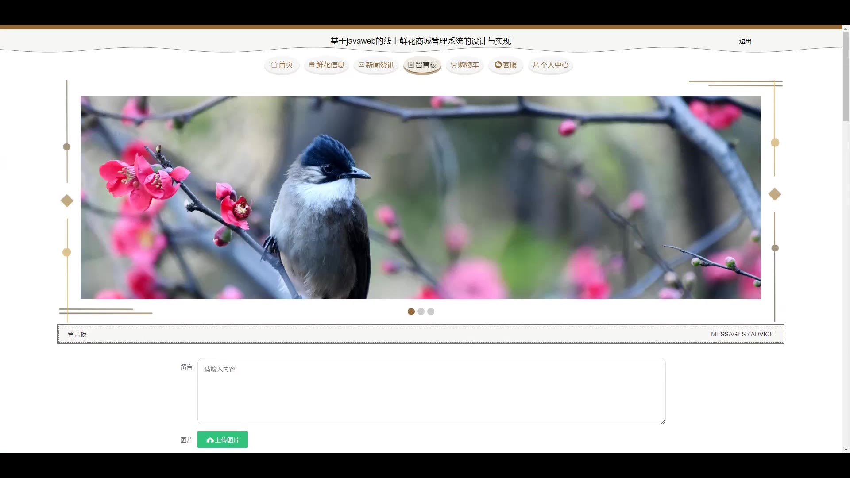
Task: Click the 留言板 section header label
Action: tap(77, 334)
